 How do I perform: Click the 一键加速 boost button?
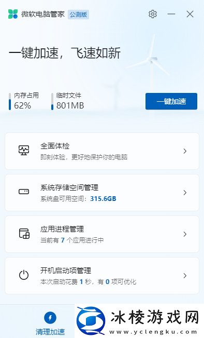171,101
